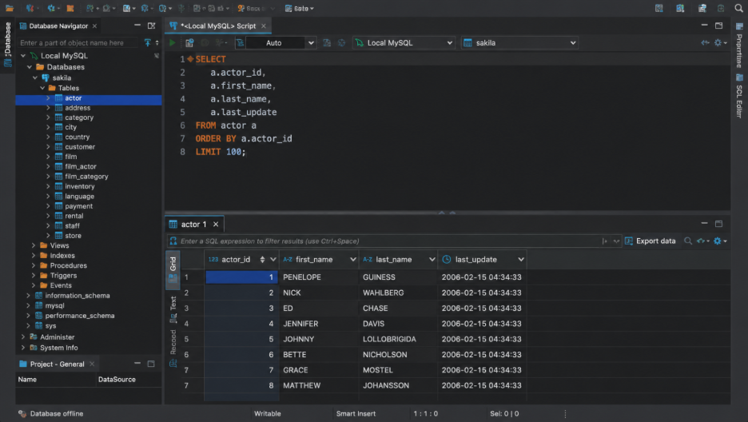748x422 pixels.
Task: Click the top-toolbar search magnifier icon
Action: (x=738, y=8)
